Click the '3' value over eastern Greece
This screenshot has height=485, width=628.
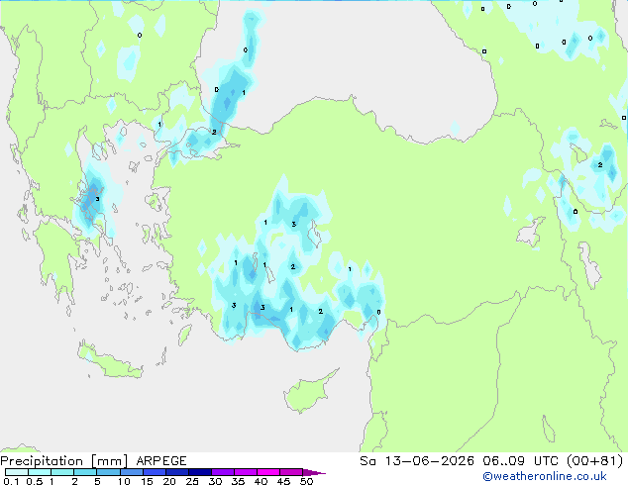(x=97, y=199)
